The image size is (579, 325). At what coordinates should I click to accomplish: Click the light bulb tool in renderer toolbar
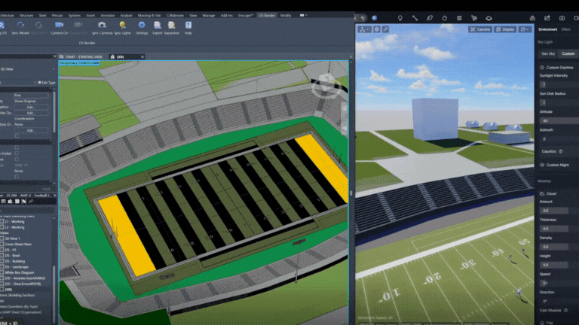400,18
